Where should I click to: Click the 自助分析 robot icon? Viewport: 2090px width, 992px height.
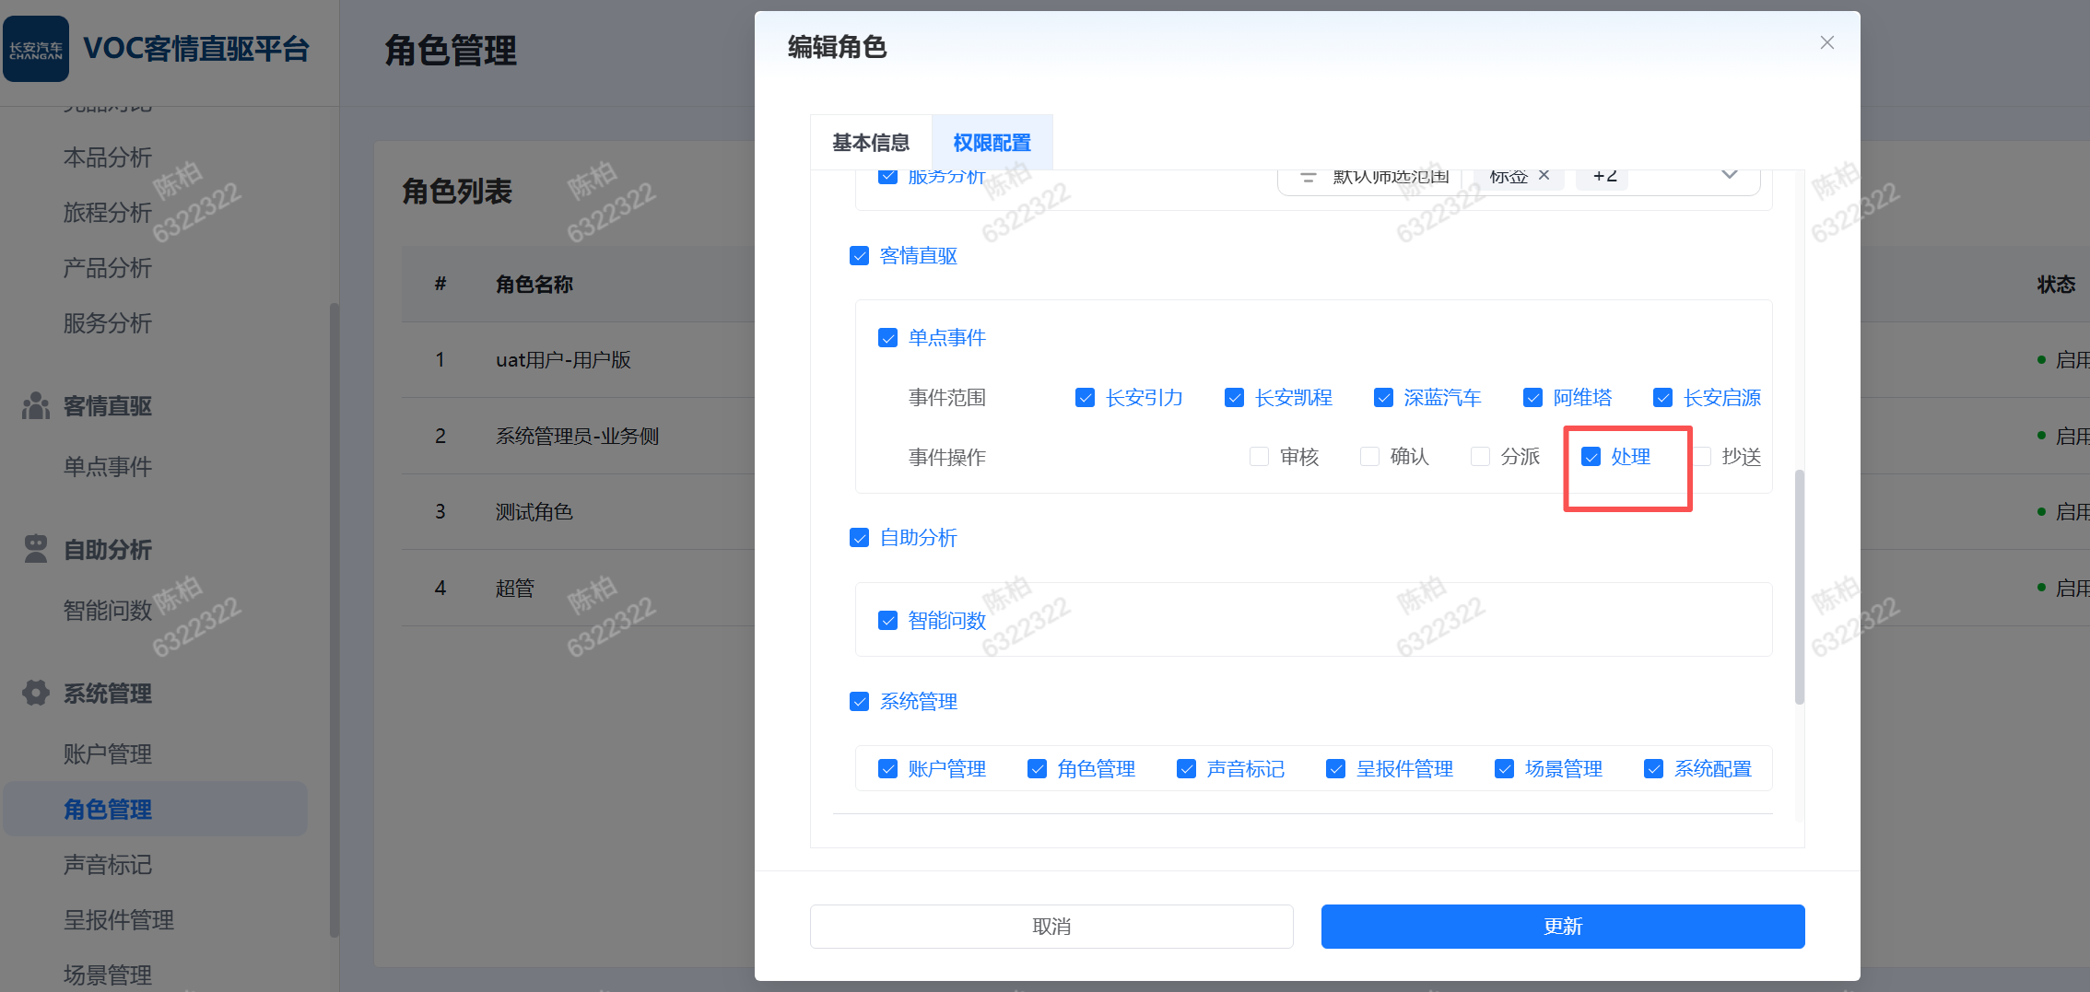tap(36, 550)
